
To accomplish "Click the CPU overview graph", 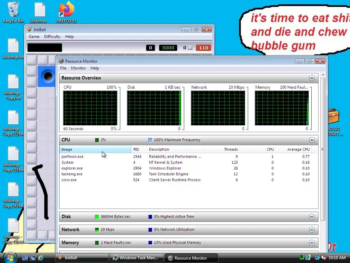I will click(90, 108).
